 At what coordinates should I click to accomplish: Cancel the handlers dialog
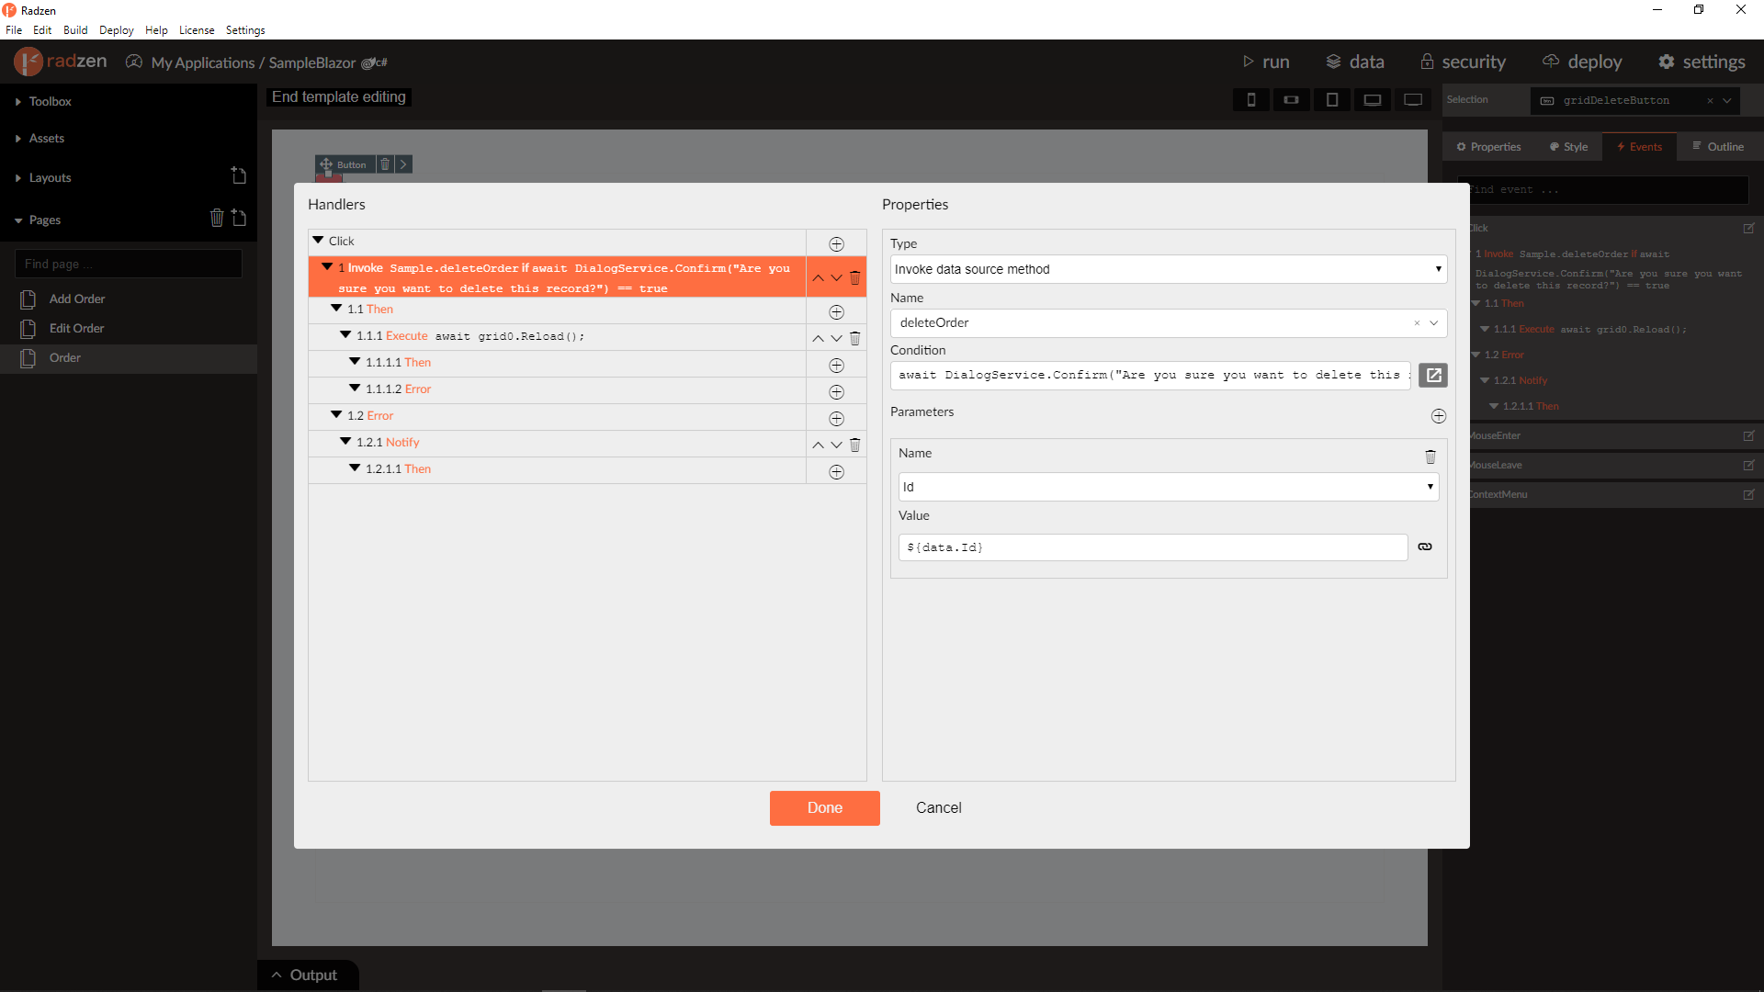[938, 807]
